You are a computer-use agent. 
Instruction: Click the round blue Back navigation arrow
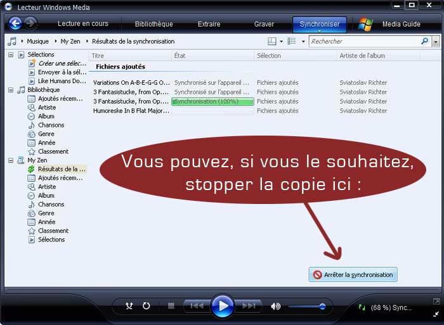pyautogui.click(x=15, y=24)
